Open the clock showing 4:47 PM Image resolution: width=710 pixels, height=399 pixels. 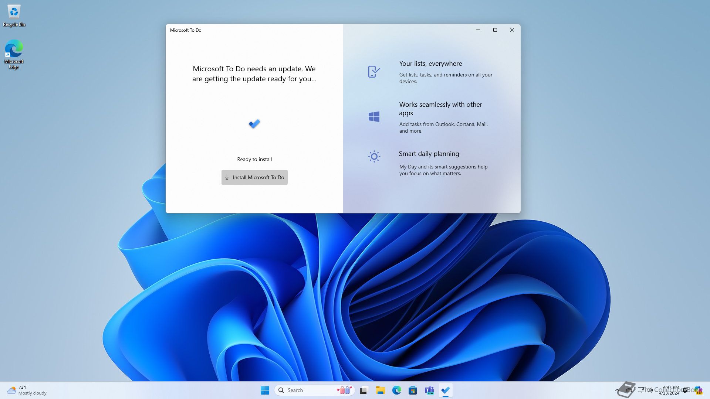669,390
